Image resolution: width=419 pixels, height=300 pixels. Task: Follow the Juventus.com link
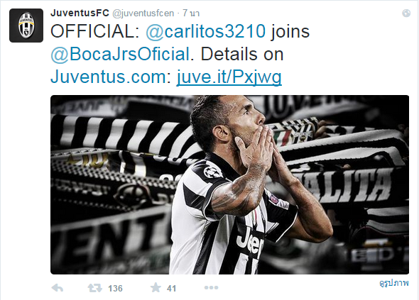[x=111, y=77]
